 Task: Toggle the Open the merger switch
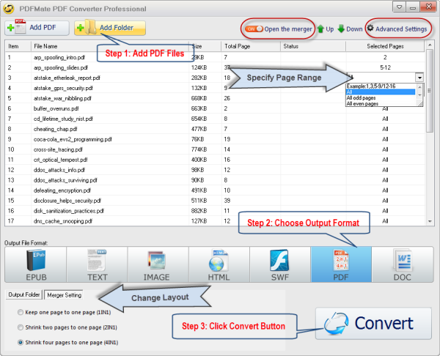[254, 29]
